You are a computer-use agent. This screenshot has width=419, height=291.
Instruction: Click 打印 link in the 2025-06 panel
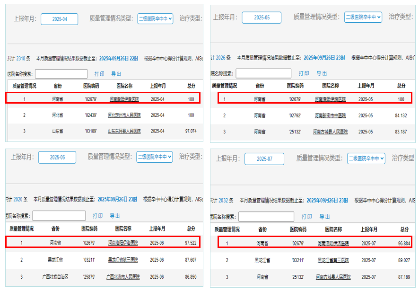click(98, 216)
